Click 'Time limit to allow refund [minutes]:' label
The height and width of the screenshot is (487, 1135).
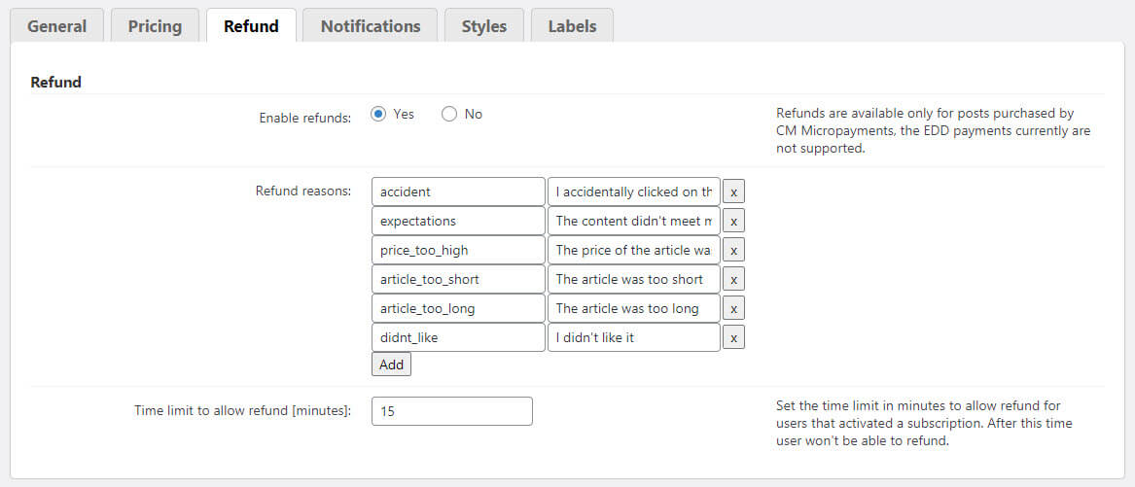[x=242, y=410]
